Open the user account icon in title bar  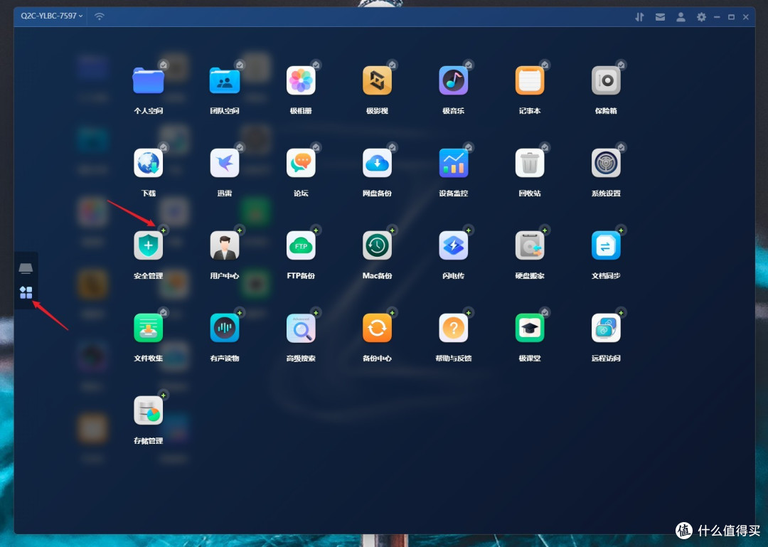(681, 17)
